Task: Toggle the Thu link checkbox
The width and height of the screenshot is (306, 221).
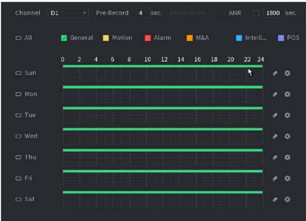Action: click(x=18, y=157)
